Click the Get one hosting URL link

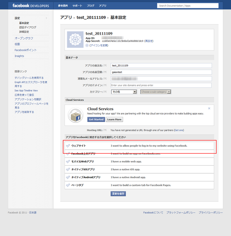point(179,130)
